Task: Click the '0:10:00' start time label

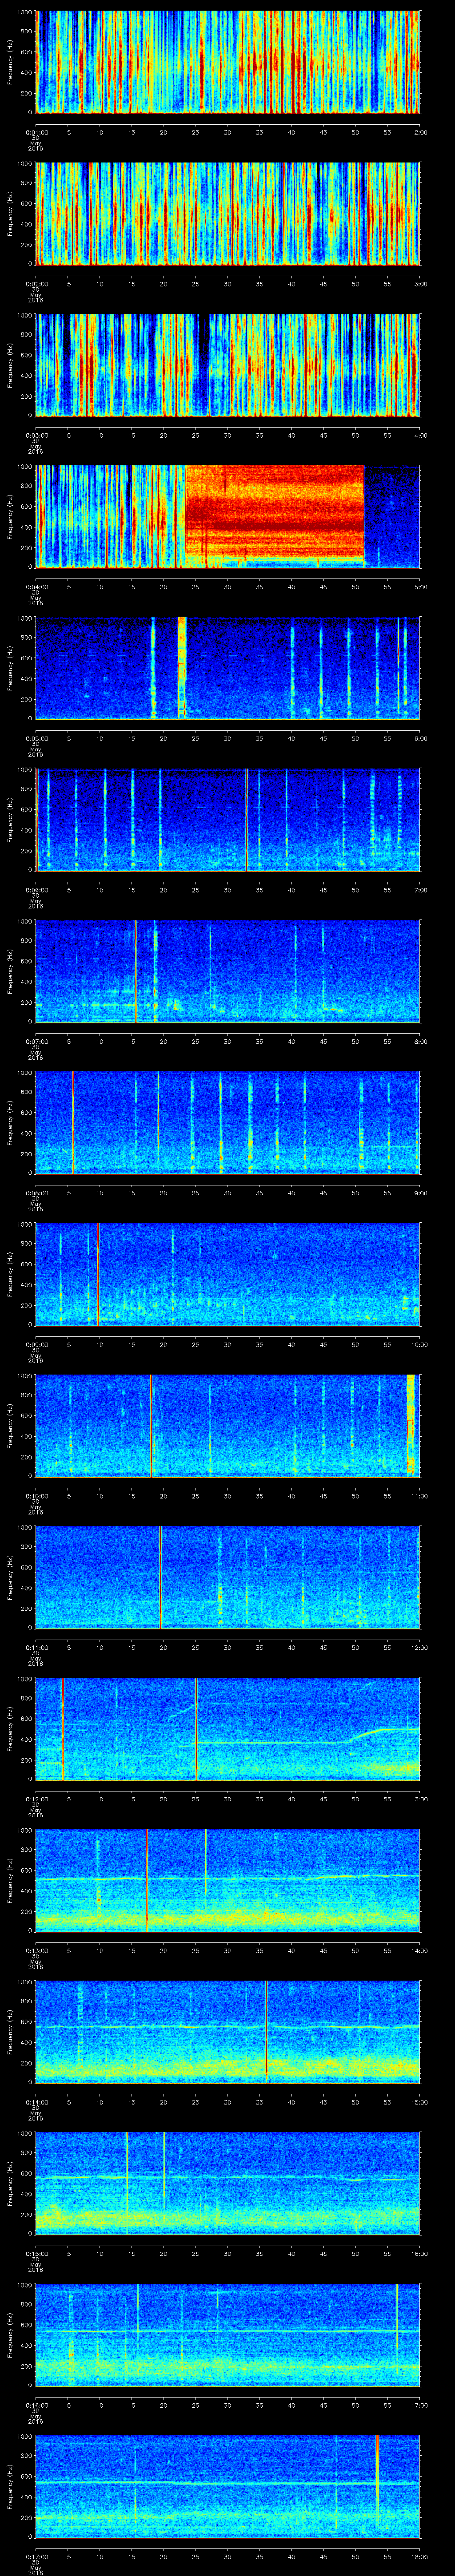Action: click(36, 1496)
